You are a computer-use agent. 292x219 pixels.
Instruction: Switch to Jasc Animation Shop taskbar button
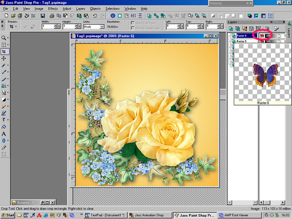(150, 215)
